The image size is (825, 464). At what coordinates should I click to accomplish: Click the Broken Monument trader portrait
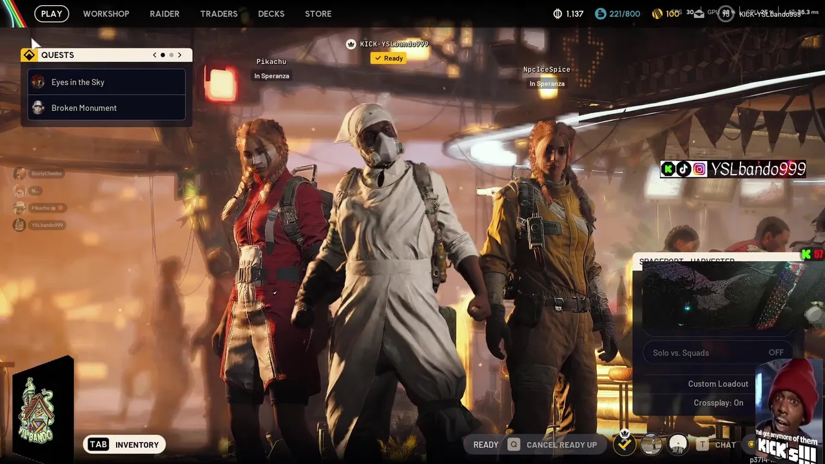tap(38, 108)
